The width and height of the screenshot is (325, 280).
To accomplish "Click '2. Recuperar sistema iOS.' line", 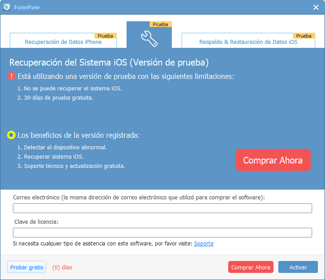I will pyautogui.click(x=51, y=157).
